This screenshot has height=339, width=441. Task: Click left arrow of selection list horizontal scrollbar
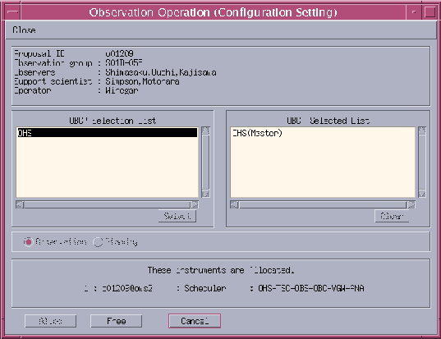20,204
